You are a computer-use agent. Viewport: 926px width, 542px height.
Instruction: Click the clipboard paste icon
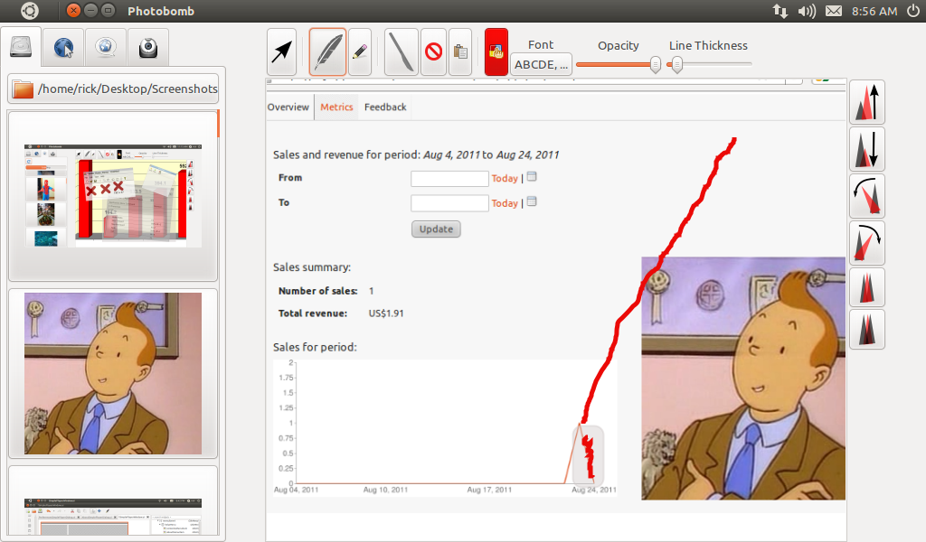(x=460, y=52)
